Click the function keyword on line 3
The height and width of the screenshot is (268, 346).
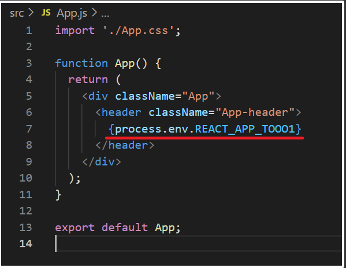point(81,63)
